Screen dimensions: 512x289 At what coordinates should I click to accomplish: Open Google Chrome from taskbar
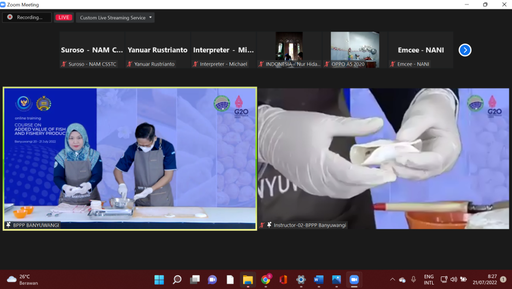265,280
